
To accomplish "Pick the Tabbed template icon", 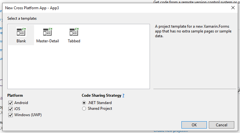I will (x=74, y=32).
